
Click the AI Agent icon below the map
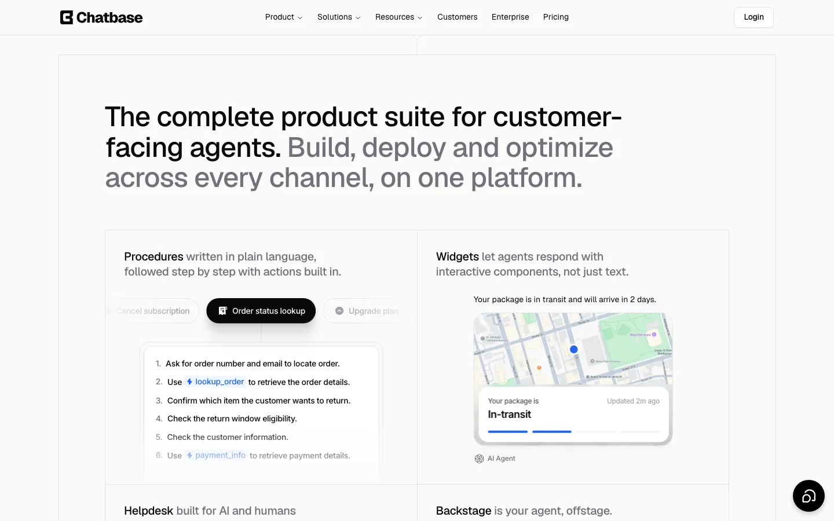click(x=479, y=458)
